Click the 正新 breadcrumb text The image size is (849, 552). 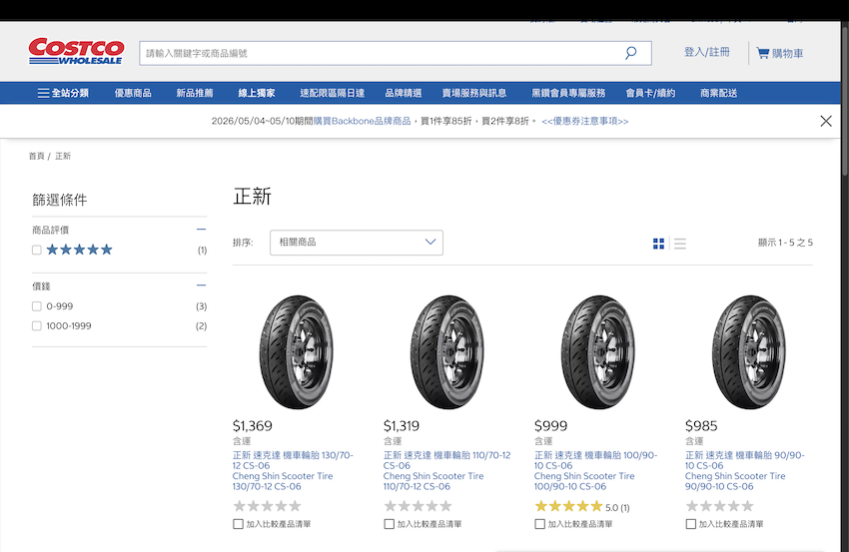pyautogui.click(x=63, y=156)
